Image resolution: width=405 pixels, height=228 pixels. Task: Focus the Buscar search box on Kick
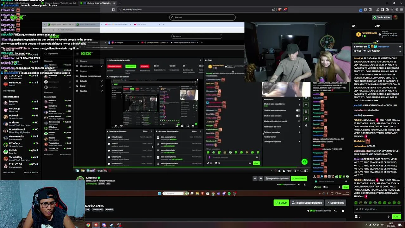tap(202, 17)
